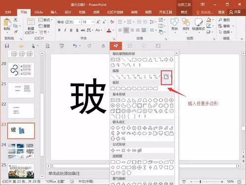Toggle Underline formatting

pos(71,30)
